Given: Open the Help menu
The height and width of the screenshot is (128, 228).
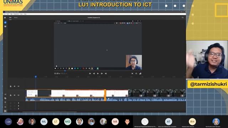Looking at the screenshot, I should 25,14.
